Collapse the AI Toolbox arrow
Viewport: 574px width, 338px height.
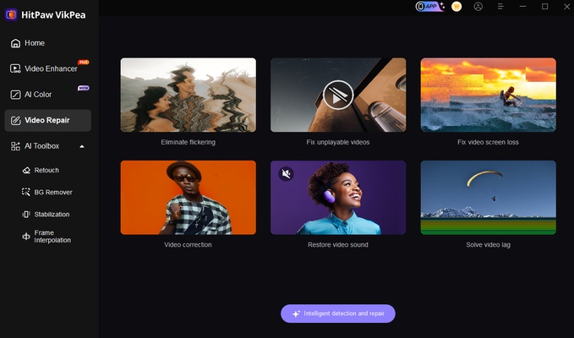(82, 146)
